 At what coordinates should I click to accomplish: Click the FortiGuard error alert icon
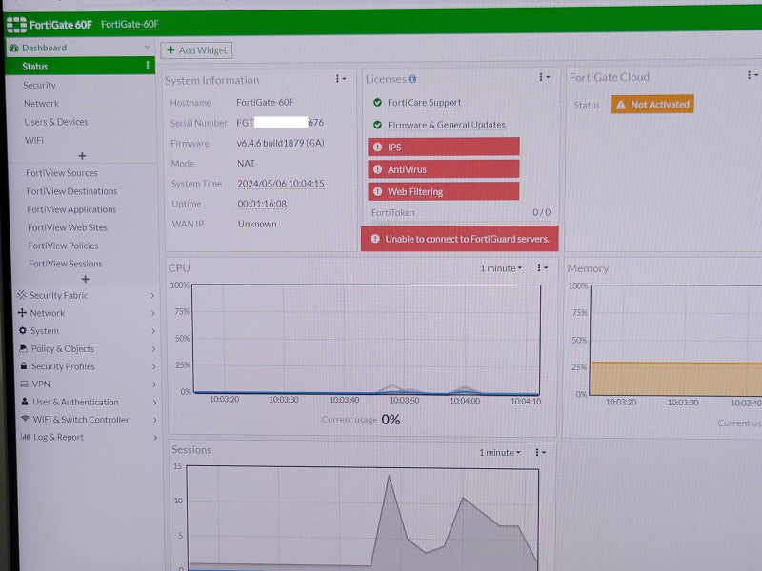pos(375,239)
